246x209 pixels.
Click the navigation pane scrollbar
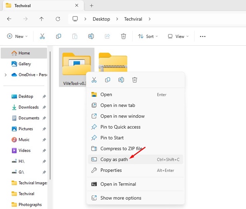50,115
